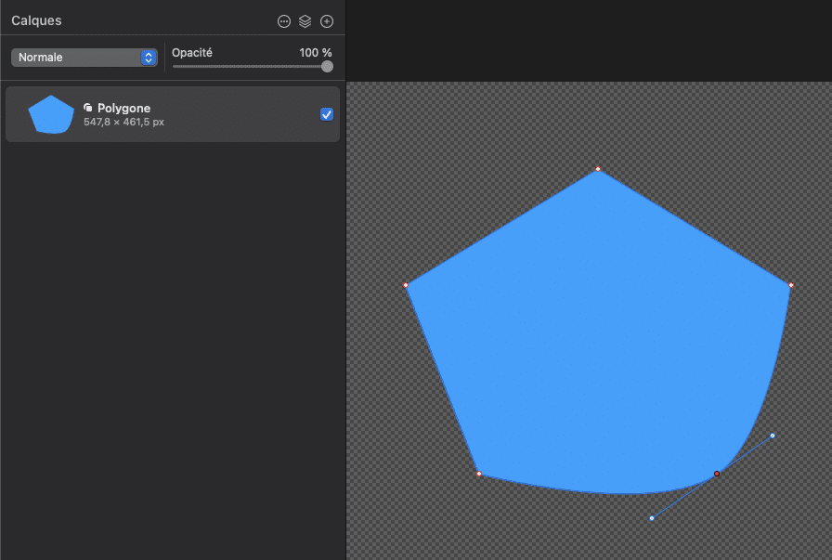Select the Polygone layer thumbnail
This screenshot has height=560, width=832.
(51, 114)
